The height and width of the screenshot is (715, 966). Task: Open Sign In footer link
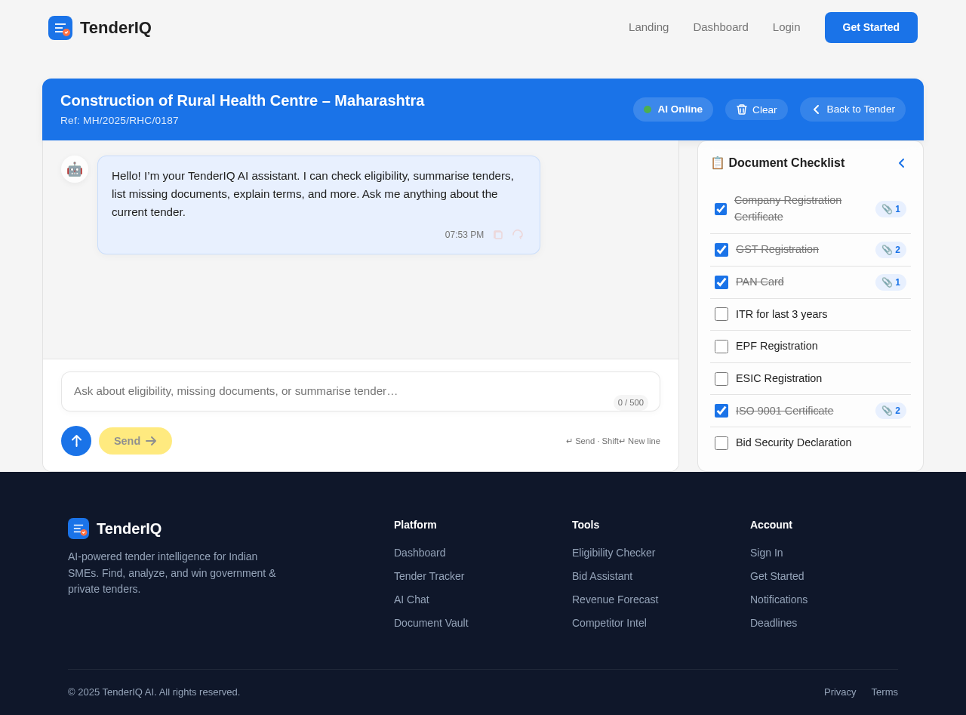pos(767,553)
